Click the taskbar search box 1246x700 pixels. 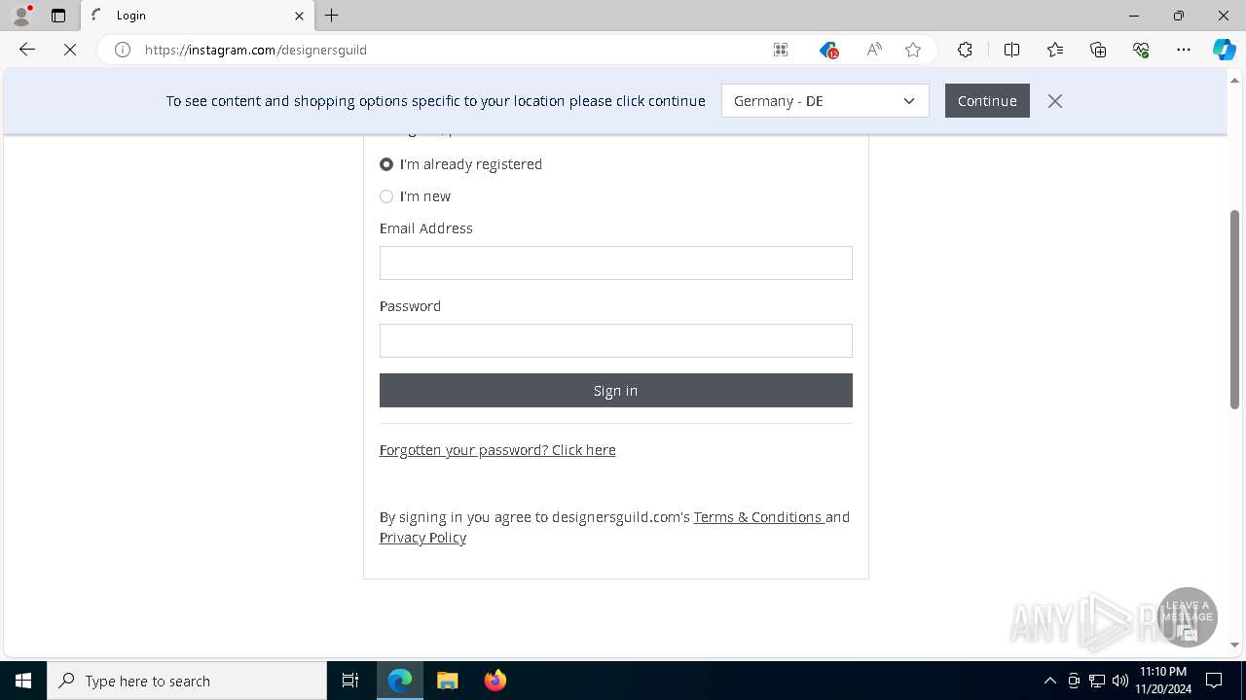pyautogui.click(x=187, y=681)
